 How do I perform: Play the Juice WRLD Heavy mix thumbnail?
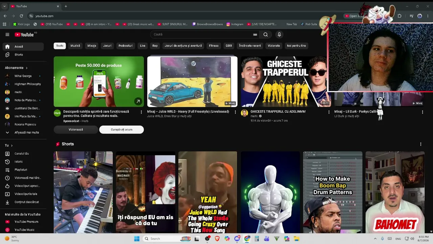coord(192,82)
